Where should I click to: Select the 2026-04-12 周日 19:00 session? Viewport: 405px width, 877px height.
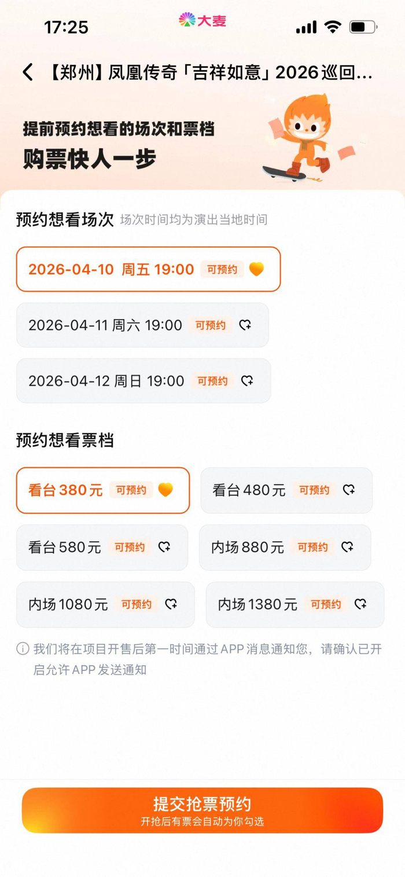coord(106,381)
